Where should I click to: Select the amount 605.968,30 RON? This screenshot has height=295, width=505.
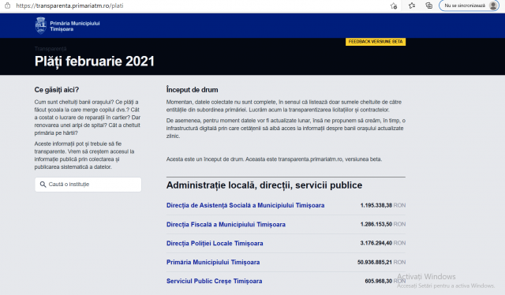[385, 281]
